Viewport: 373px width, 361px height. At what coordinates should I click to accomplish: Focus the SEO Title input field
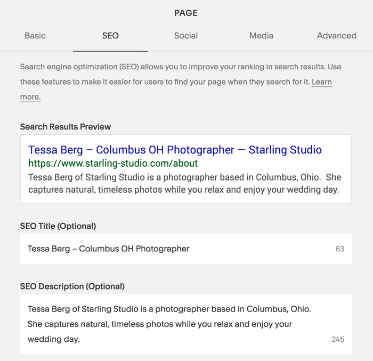pos(186,249)
